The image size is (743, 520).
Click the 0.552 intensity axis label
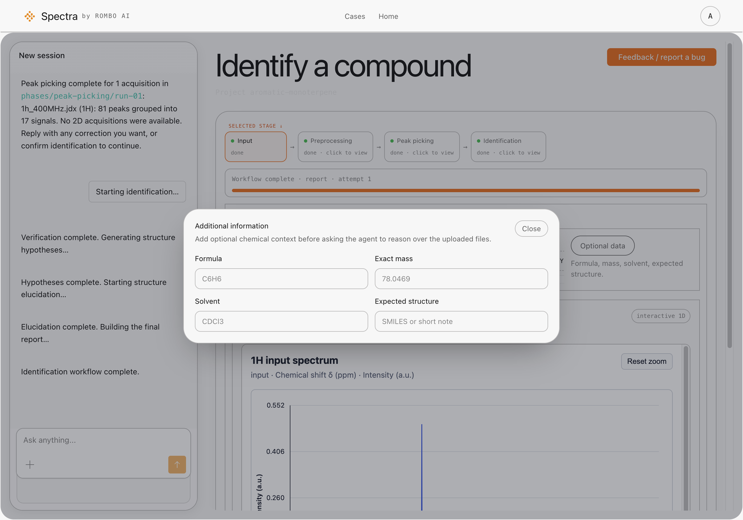(x=275, y=405)
